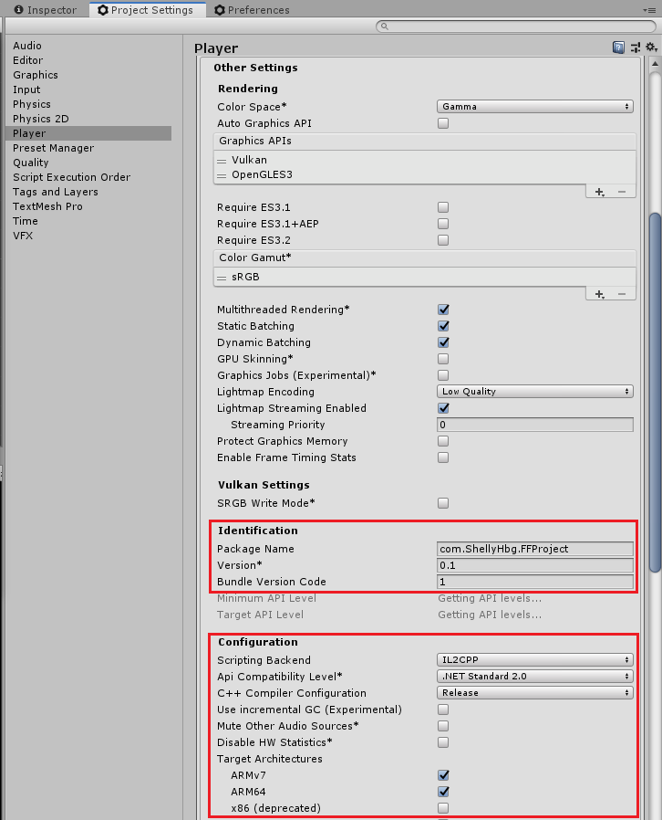Click the preset selector sliders icon
The image size is (662, 820).
[x=636, y=47]
